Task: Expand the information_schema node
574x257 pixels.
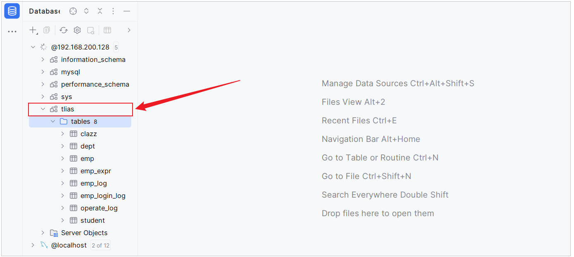Action: pos(43,59)
